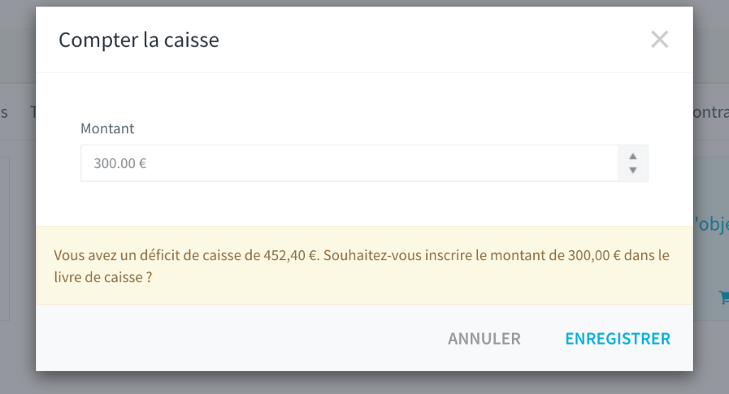Click the Compter la caisse title
This screenshot has width=729, height=394.
138,40
